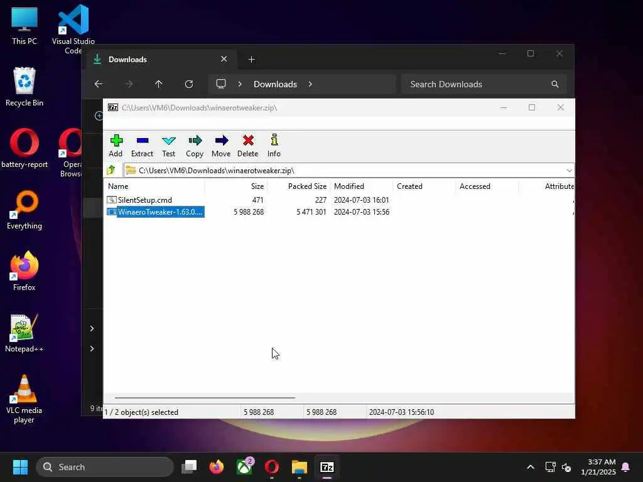Sort by the Packed Size column

pos(299,186)
